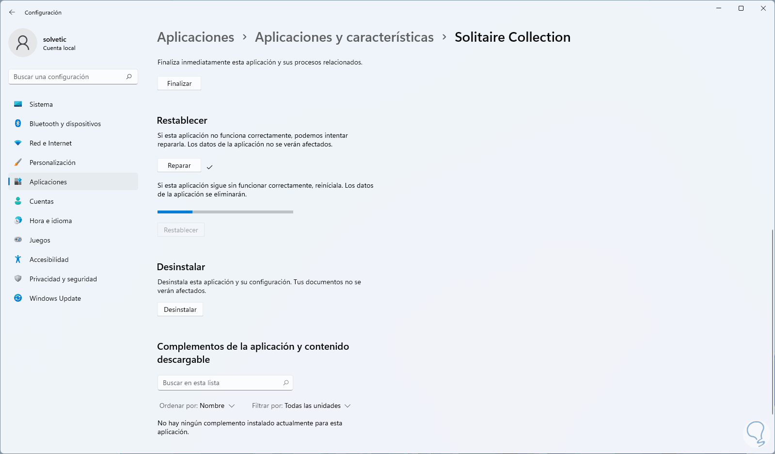775x454 pixels.
Task: Open the solvetic user account avatar
Action: (x=23, y=43)
